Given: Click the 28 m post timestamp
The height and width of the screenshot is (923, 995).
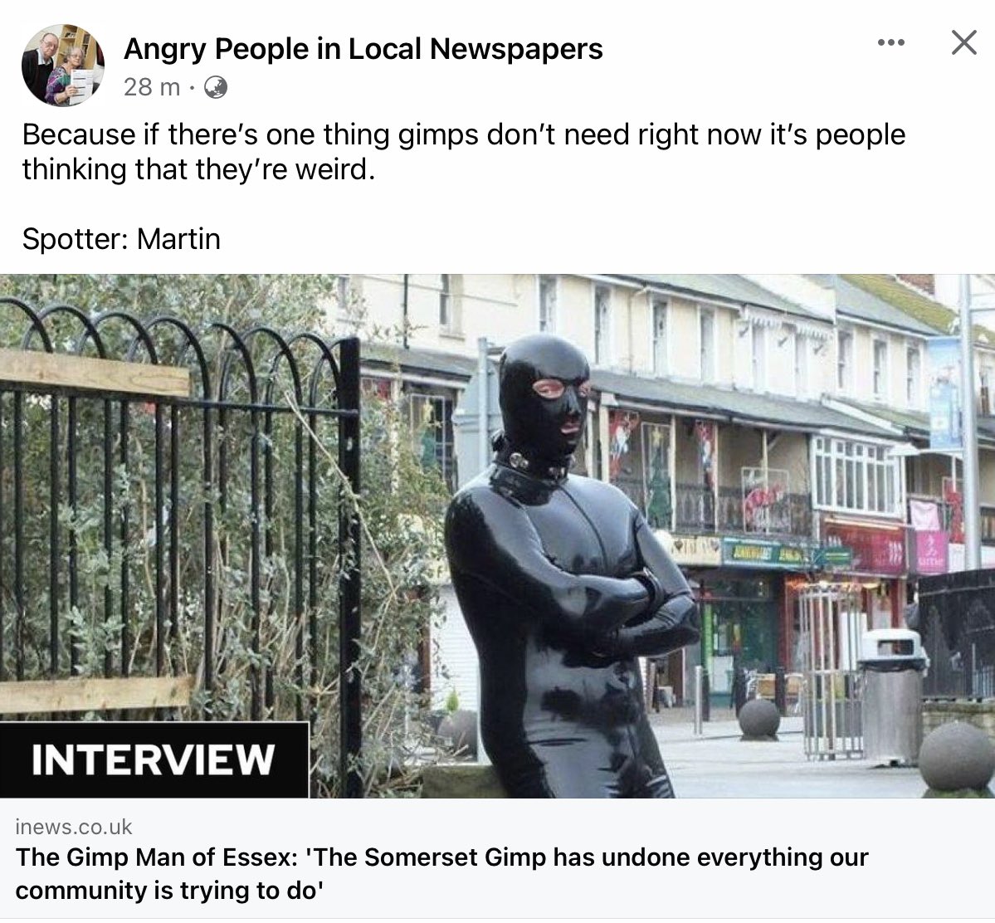Looking at the screenshot, I should [152, 87].
